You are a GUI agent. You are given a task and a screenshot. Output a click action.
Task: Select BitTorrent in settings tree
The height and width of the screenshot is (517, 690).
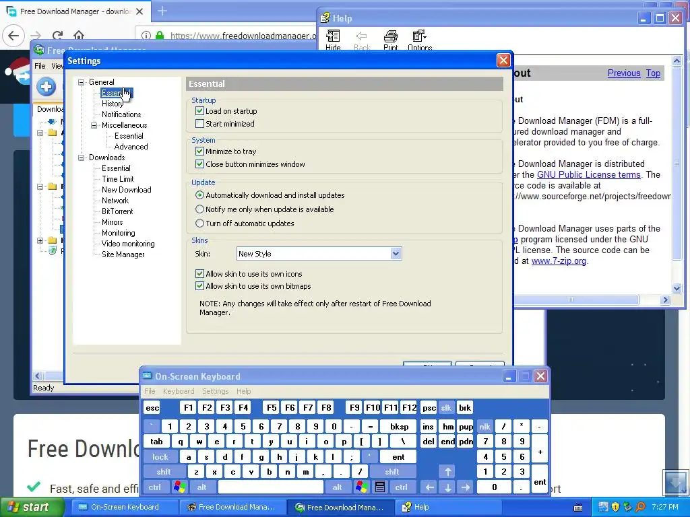point(117,211)
